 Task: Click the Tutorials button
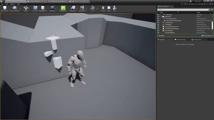pos(198,1)
